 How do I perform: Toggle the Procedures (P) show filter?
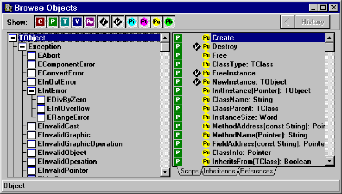point(52,22)
